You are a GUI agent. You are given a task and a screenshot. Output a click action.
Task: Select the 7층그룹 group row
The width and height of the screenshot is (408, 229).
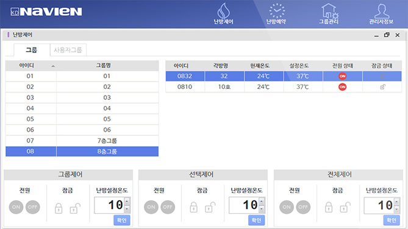click(82, 141)
